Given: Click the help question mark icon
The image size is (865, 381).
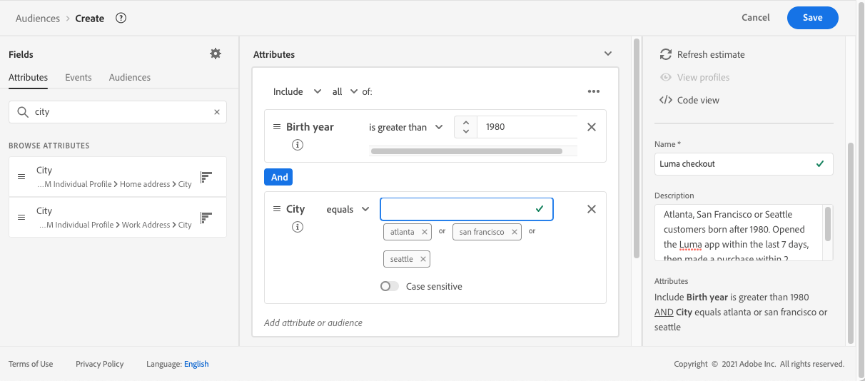Looking at the screenshot, I should 121,19.
